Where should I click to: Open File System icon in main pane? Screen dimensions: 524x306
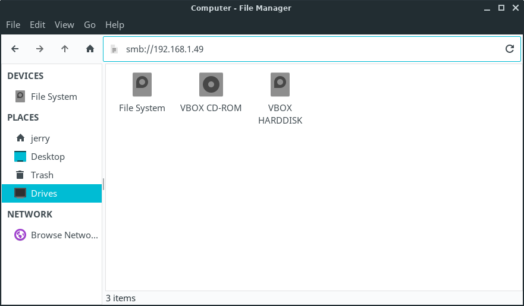tap(142, 85)
